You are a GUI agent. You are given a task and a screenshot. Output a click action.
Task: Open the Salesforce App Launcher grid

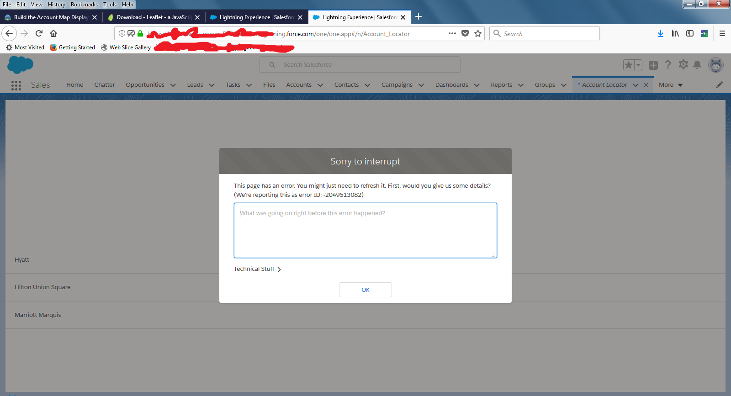click(16, 85)
